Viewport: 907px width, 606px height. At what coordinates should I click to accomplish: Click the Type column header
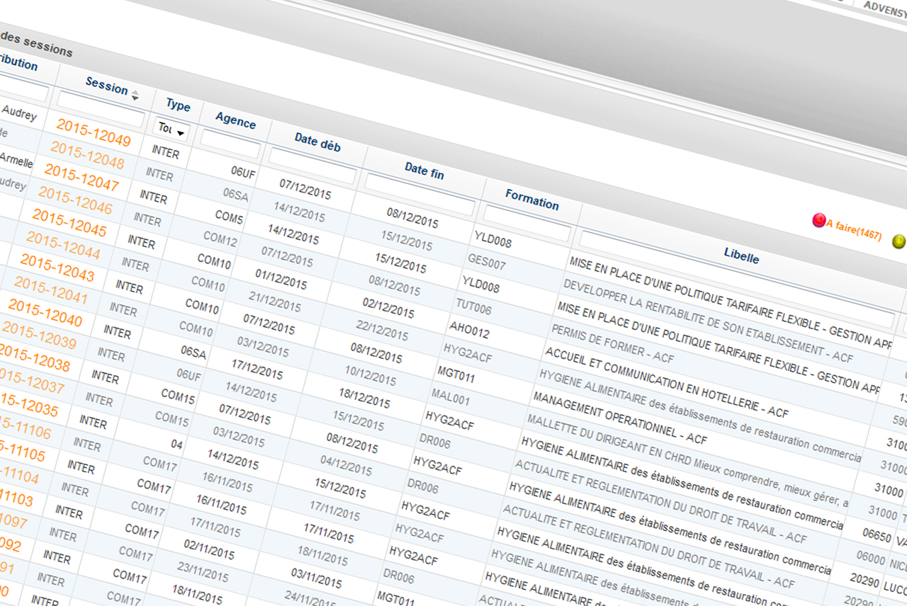[178, 105]
